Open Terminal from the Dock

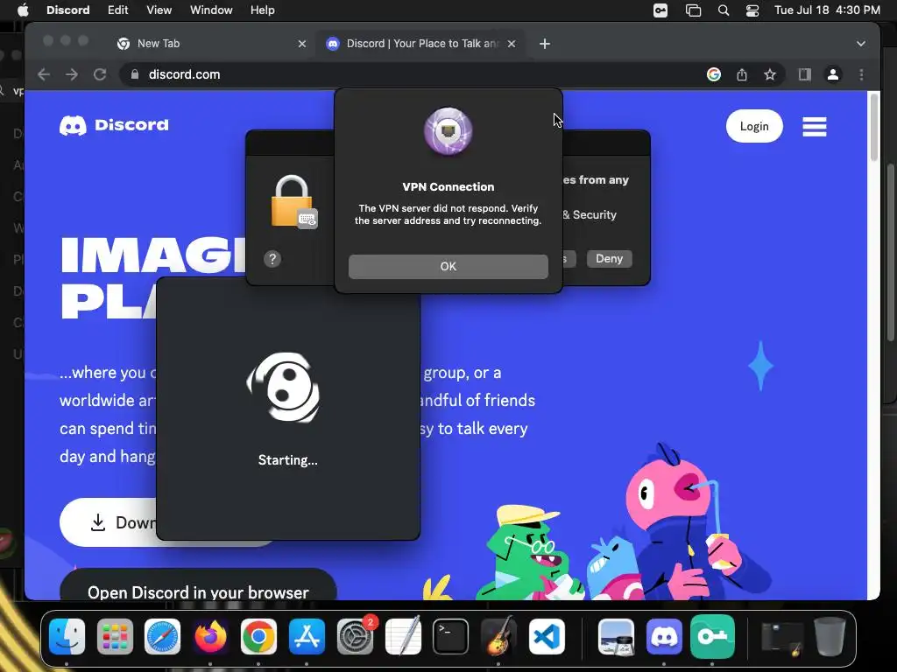(451, 636)
